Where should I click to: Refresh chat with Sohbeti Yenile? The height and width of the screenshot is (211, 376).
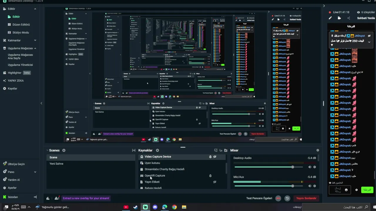(x=366, y=18)
